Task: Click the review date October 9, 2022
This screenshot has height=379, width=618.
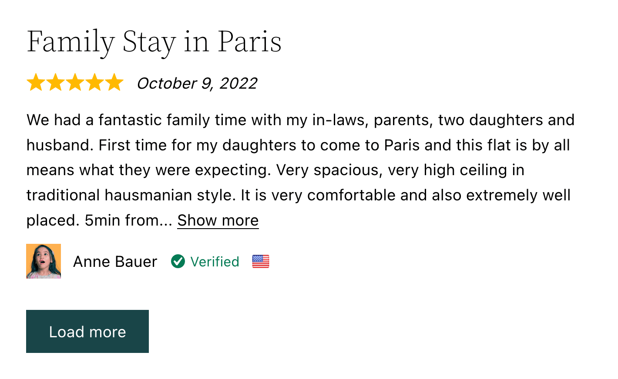Action: click(x=197, y=83)
